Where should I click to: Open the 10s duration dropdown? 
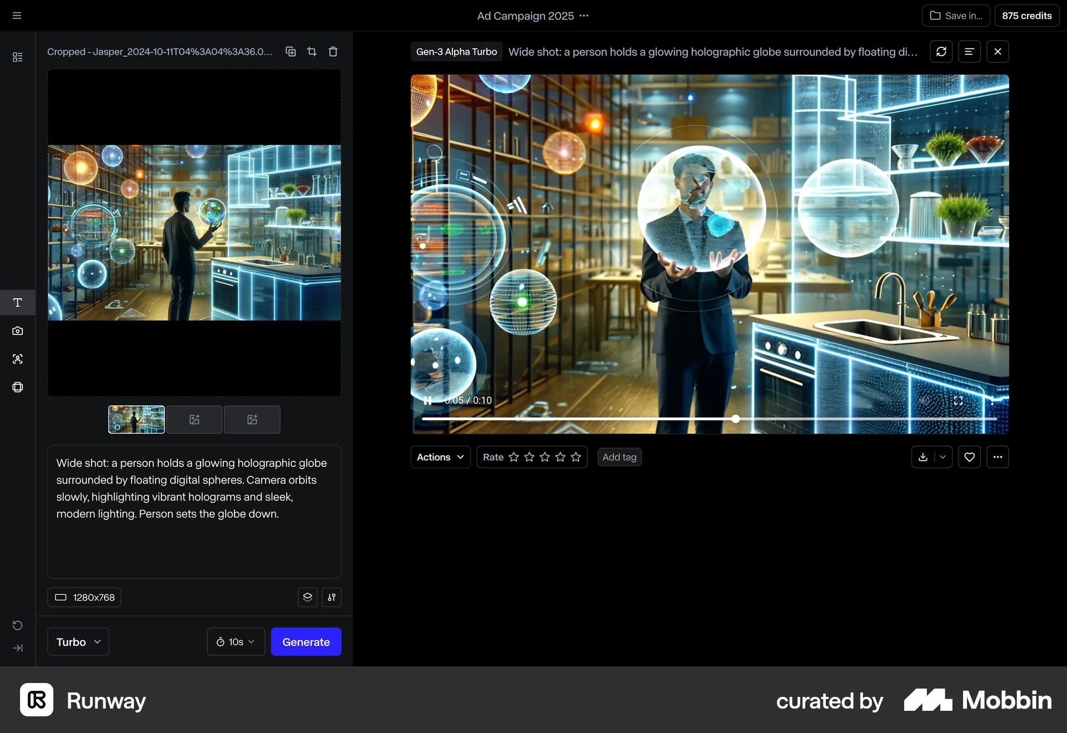235,642
